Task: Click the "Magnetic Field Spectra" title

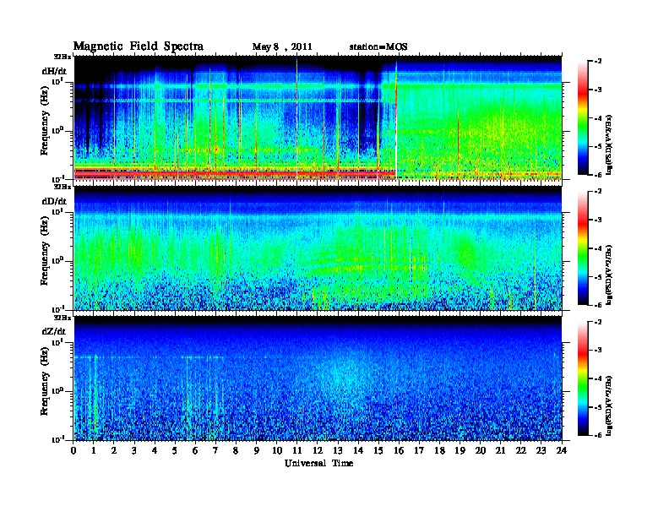Action: [139, 46]
